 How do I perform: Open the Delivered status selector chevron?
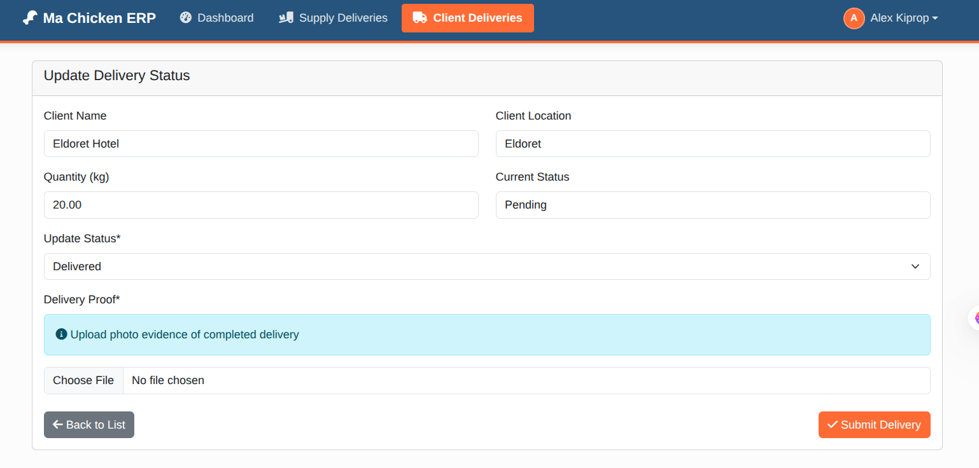click(x=915, y=266)
